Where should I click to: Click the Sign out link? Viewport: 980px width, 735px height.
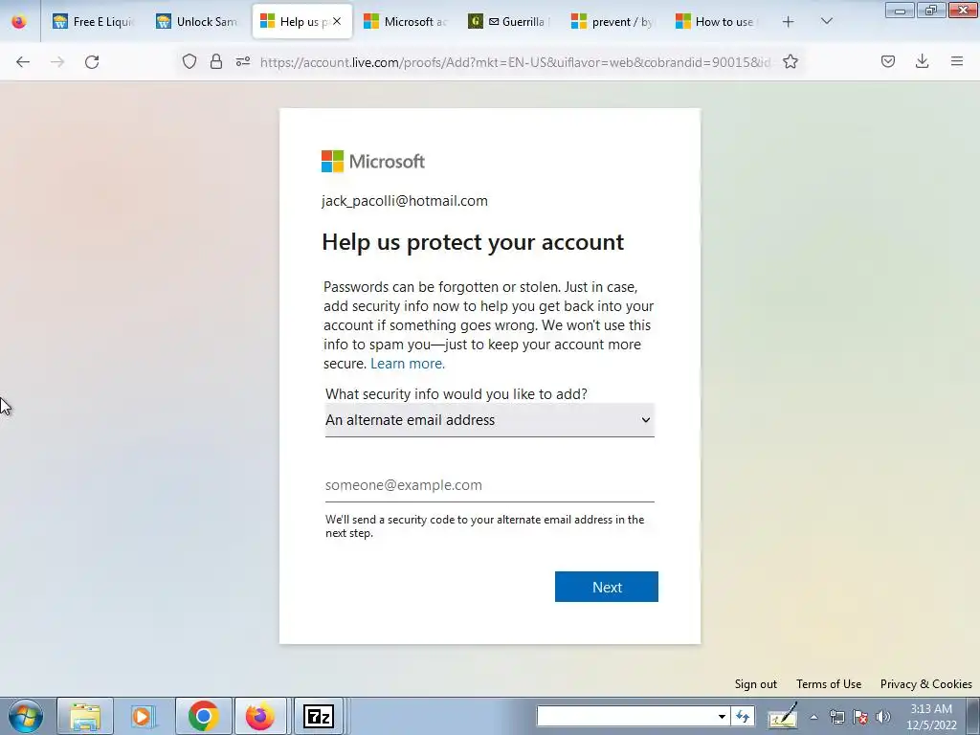756,683
